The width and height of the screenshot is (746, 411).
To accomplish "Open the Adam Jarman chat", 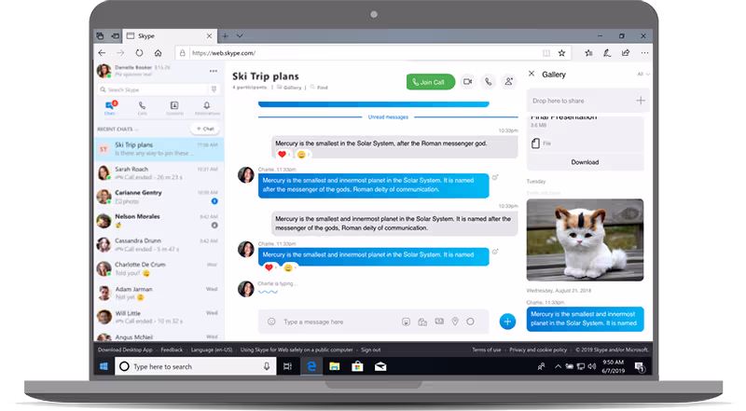I will tap(159, 293).
